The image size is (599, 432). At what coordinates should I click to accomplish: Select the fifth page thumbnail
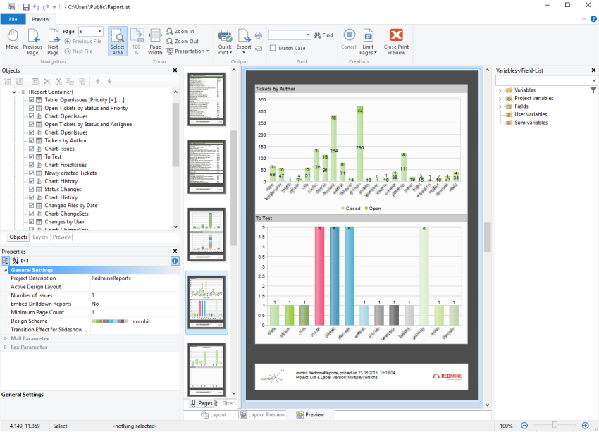[x=206, y=369]
